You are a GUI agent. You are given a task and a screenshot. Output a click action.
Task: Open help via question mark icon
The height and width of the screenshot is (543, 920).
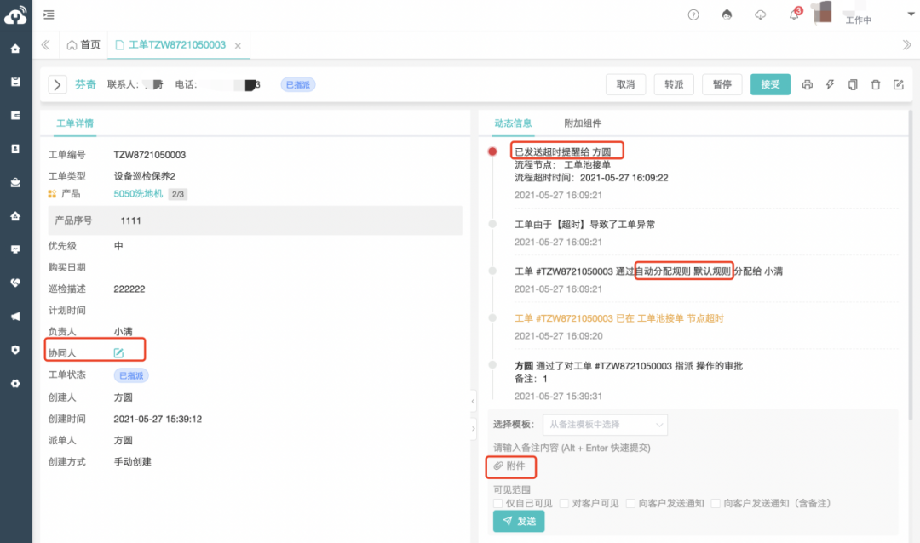pyautogui.click(x=693, y=14)
